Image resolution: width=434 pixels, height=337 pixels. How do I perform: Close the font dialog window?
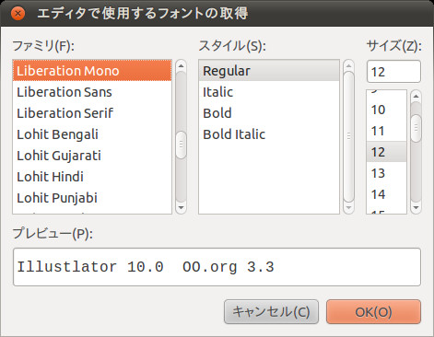(x=18, y=14)
